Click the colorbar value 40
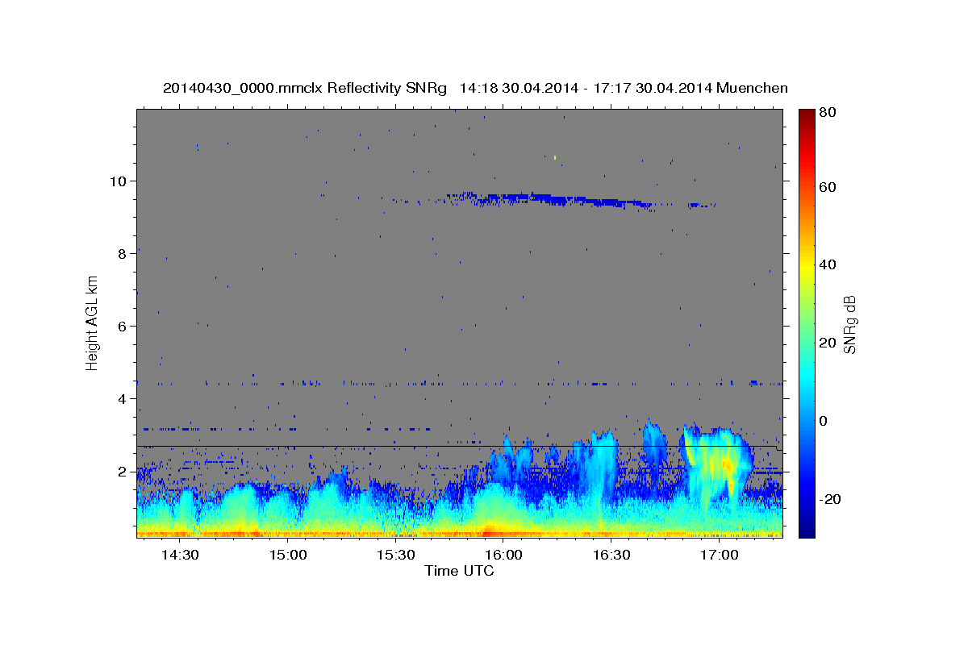The height and width of the screenshot is (645, 968). pos(828,264)
